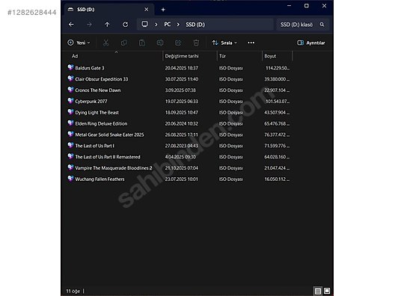The height and width of the screenshot is (296, 395).
Task: Click the search magnifier icon
Action: click(x=322, y=25)
